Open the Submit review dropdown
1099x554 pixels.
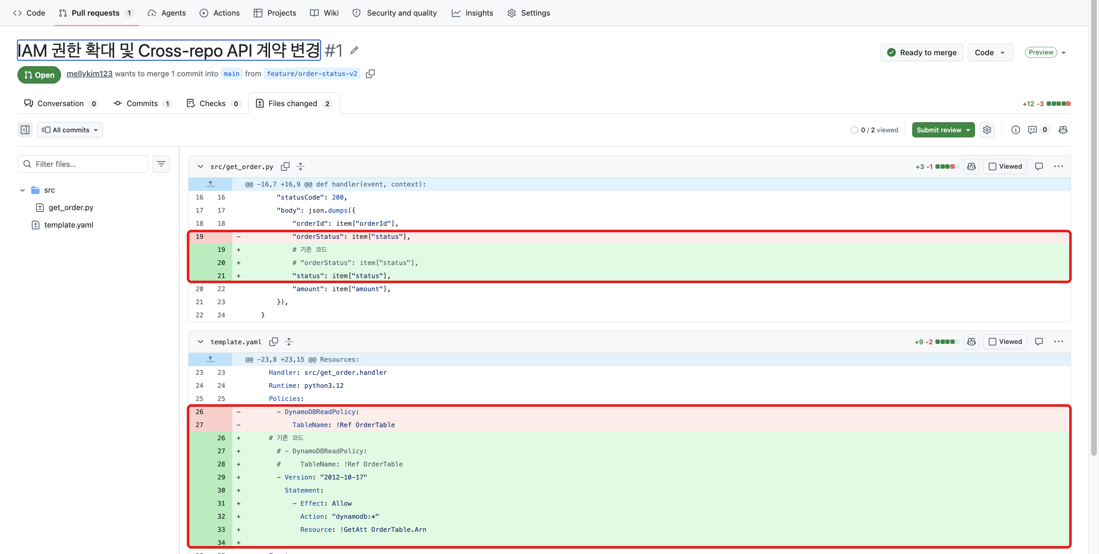943,130
